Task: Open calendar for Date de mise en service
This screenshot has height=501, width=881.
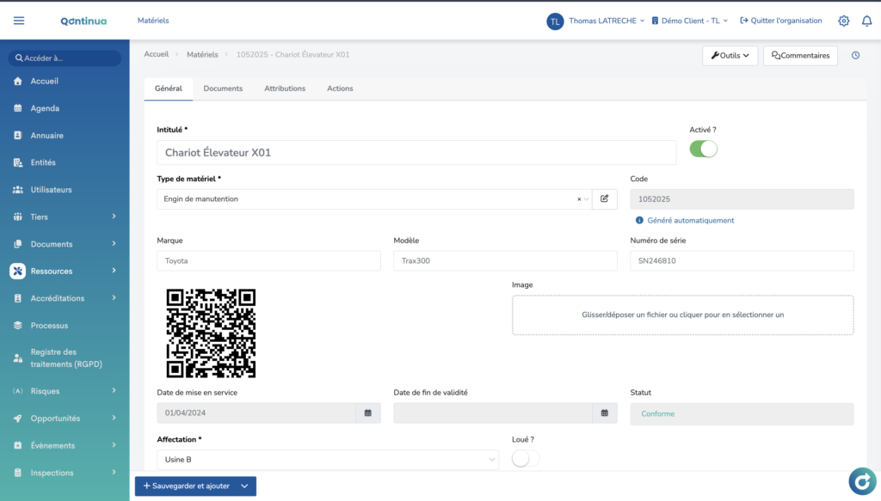Action: click(367, 413)
